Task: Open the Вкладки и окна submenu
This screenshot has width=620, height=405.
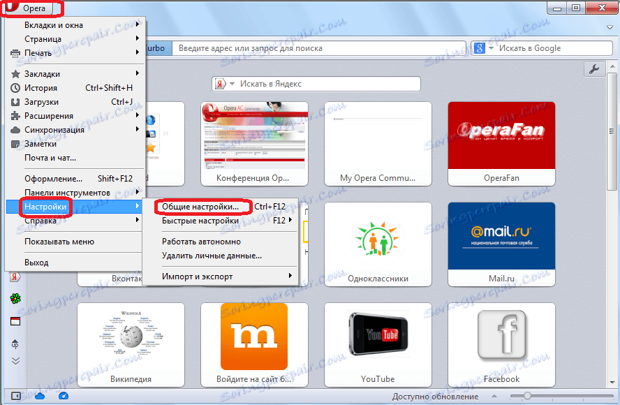Action: 75,25
